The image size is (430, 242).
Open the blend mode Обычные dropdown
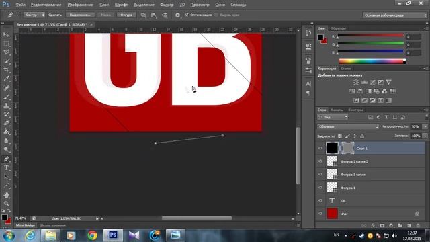(348, 126)
